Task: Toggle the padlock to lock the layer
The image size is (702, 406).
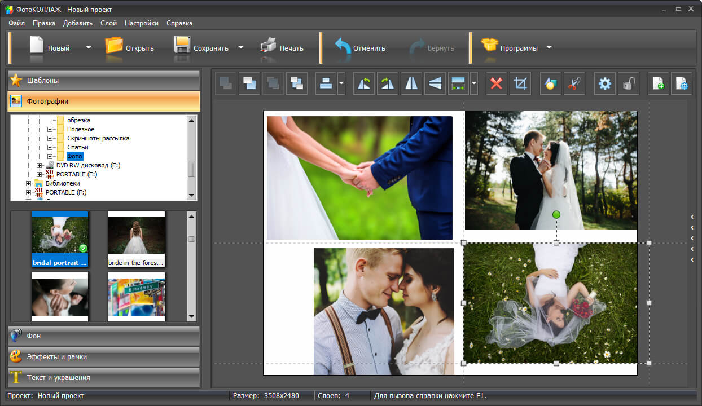Action: tap(629, 84)
